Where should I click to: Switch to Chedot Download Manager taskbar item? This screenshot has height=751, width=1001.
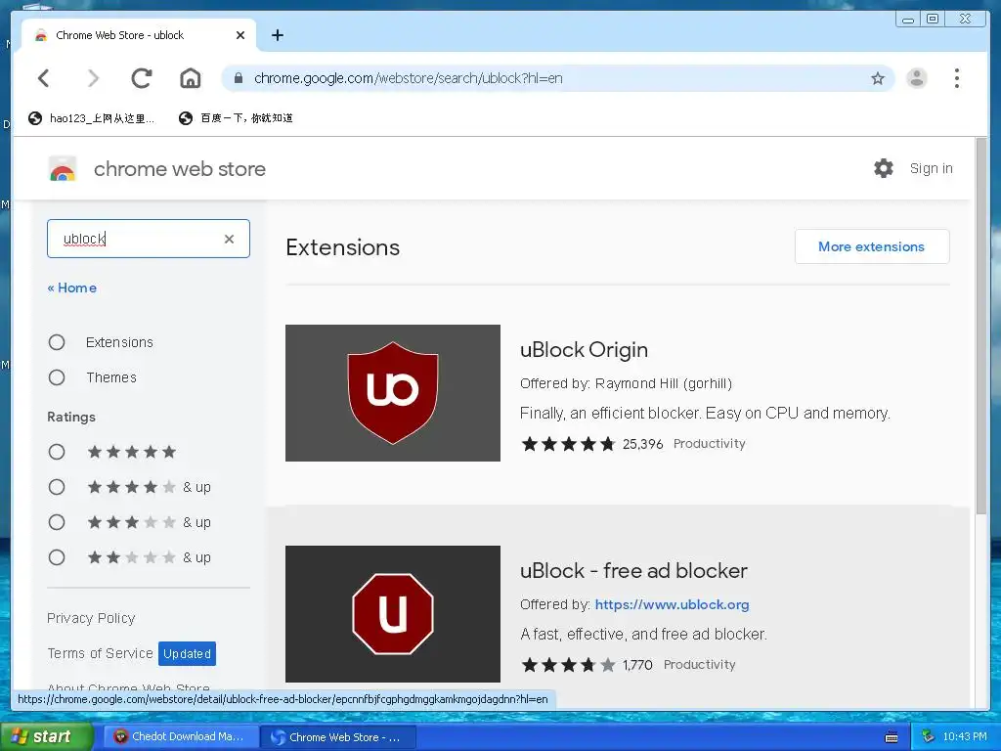tap(180, 736)
